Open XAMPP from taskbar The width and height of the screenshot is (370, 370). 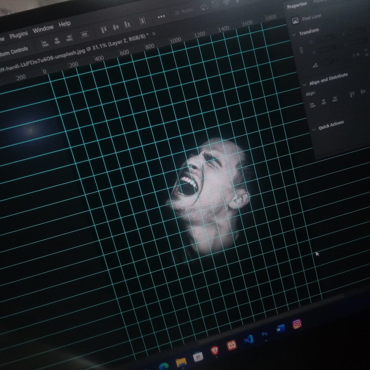click(232, 346)
